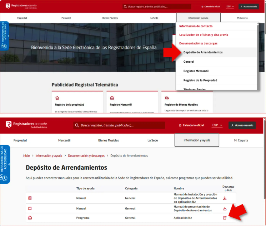Click the Inicio breadcrumb link

tap(26, 156)
